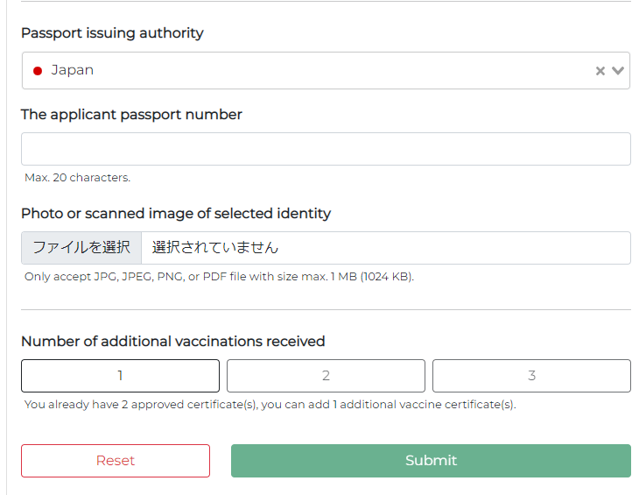This screenshot has height=495, width=639.
Task: Clear the selected Japan issuing authority
Action: click(600, 71)
